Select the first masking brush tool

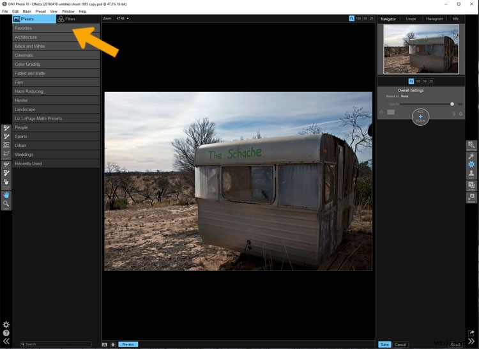[x=6, y=128]
